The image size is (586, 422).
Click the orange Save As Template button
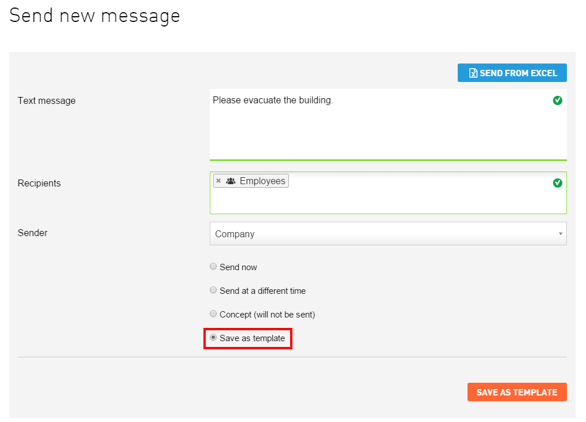tap(517, 392)
